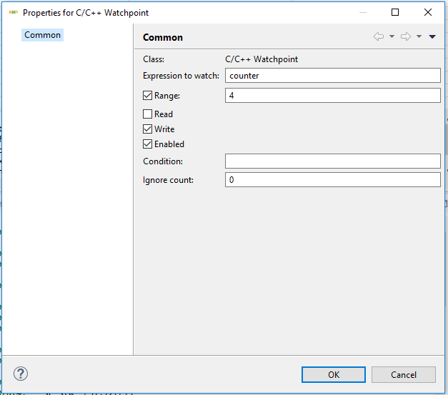Uncheck the Write checkbox

click(148, 129)
